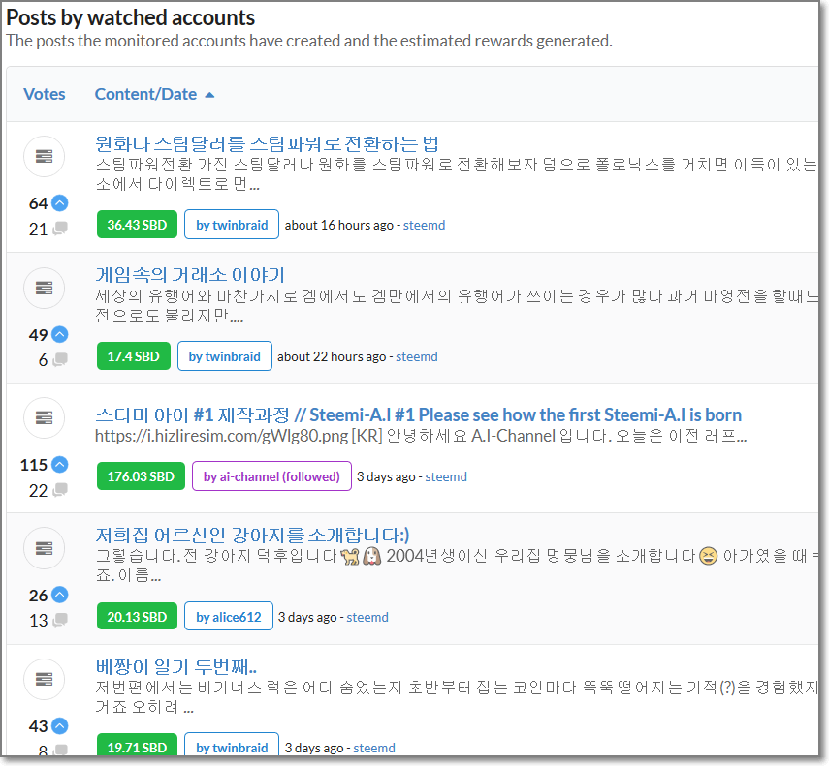
Task: Click the '115' vote count
Action: coord(34,464)
